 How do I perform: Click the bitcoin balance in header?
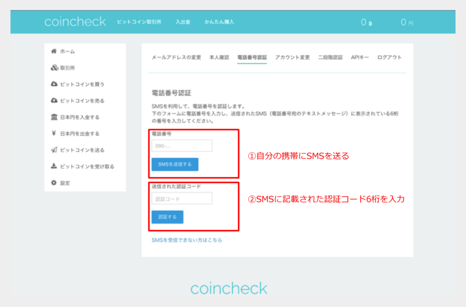click(366, 22)
